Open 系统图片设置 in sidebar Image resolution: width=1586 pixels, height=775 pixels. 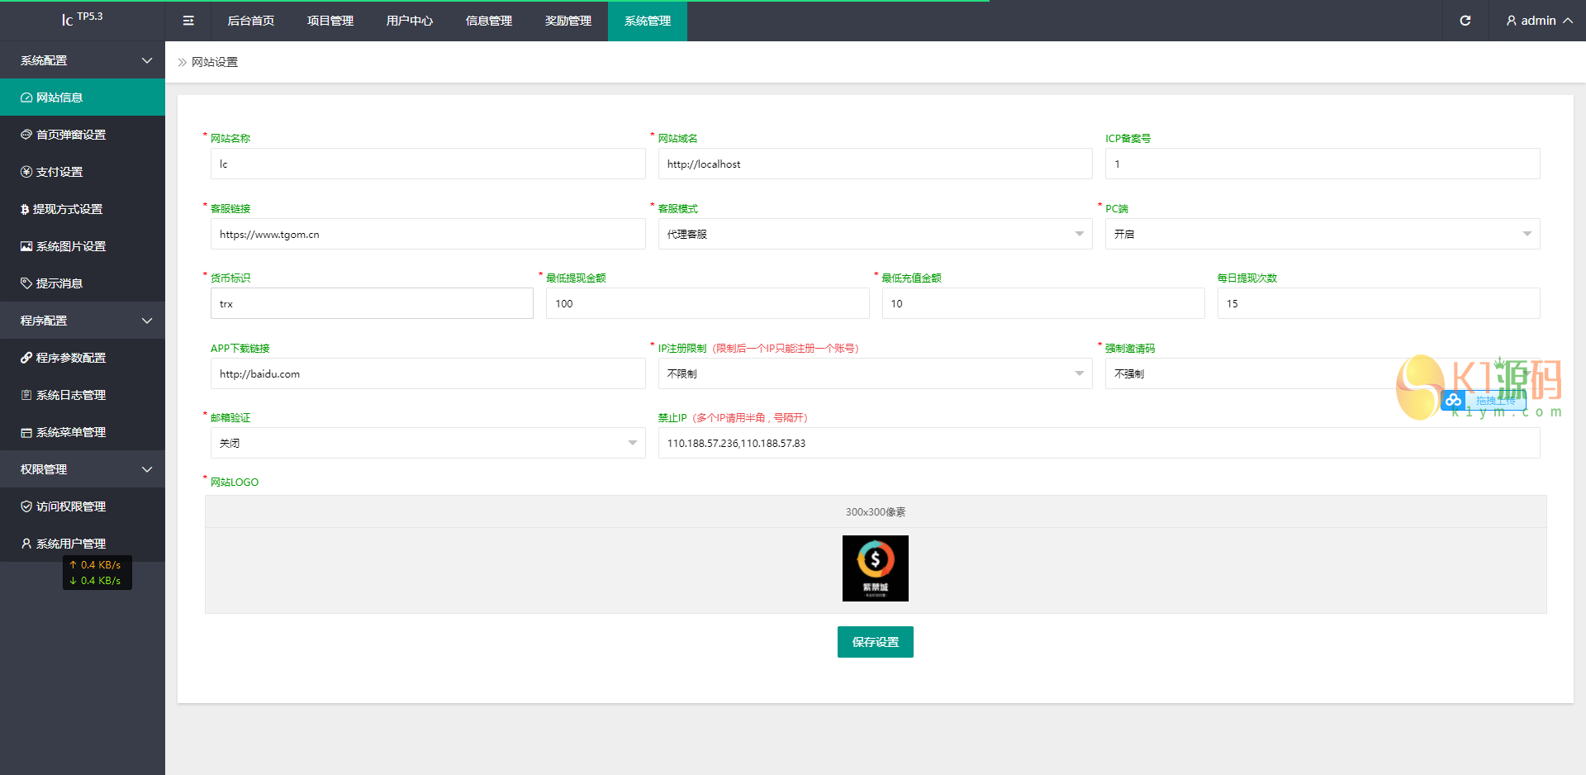coord(83,246)
